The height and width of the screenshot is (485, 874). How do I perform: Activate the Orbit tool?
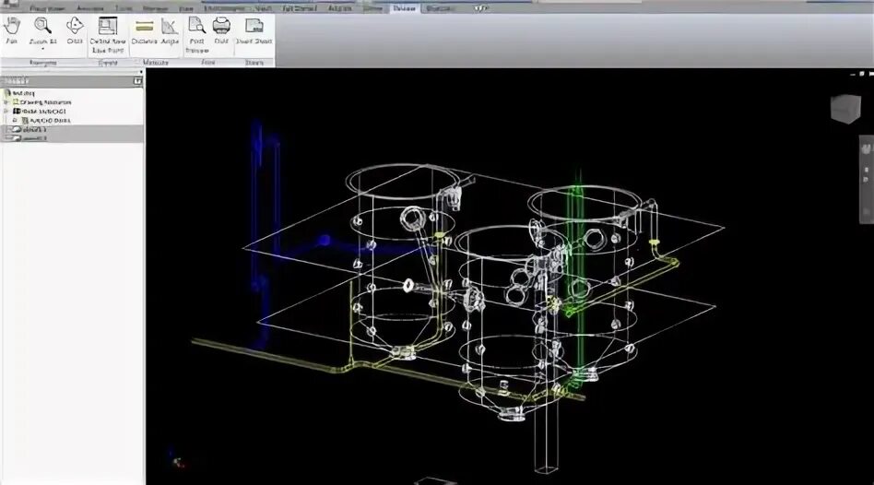[x=75, y=30]
